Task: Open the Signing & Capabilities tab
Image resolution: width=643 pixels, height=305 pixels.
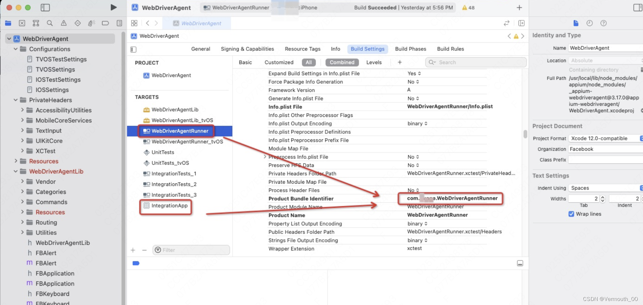Action: click(247, 49)
